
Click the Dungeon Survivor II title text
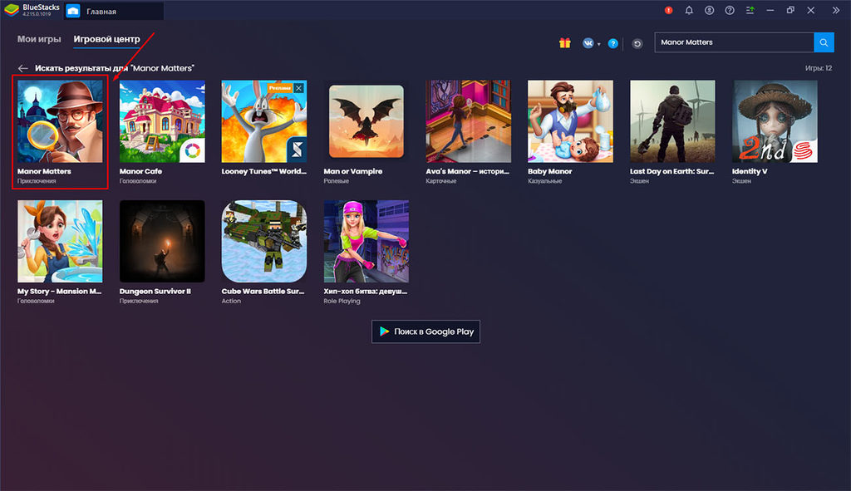click(x=155, y=292)
